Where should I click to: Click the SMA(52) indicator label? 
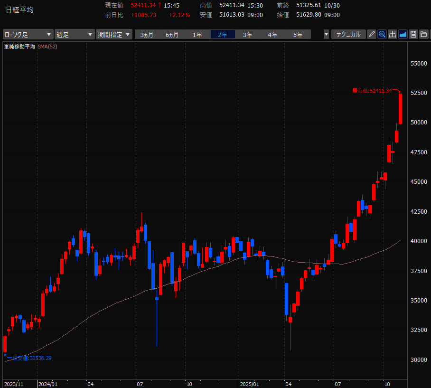click(x=47, y=47)
